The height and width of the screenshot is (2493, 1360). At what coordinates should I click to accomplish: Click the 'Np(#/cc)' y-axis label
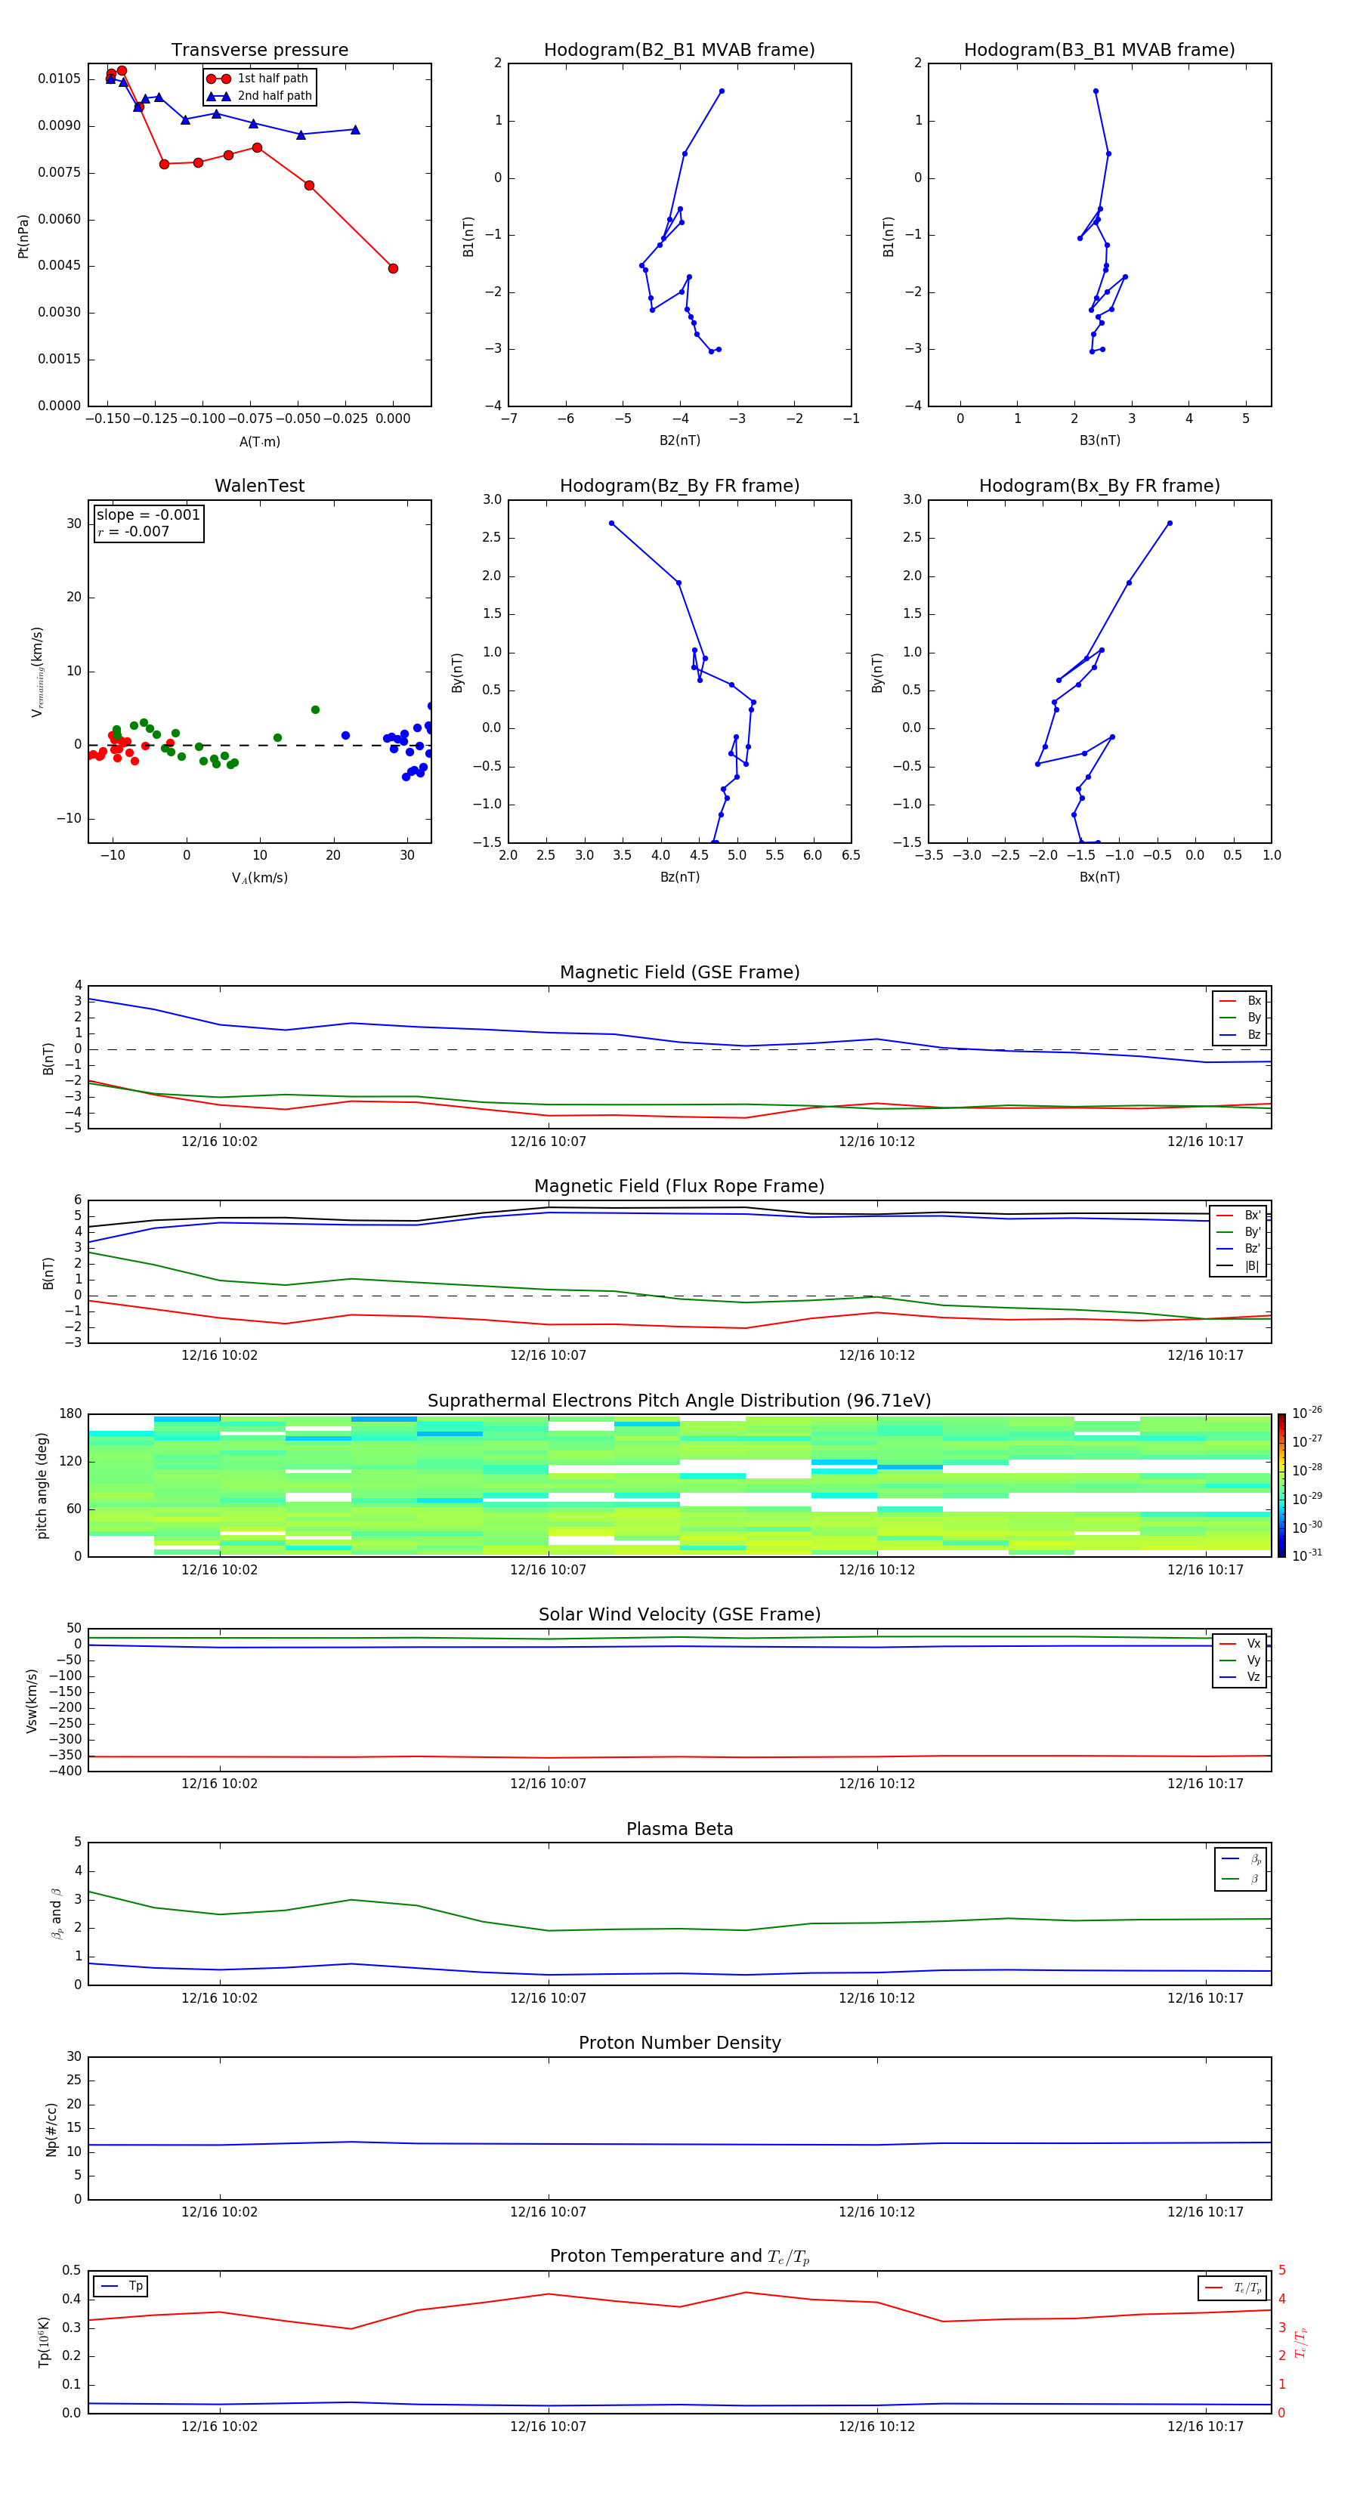point(51,2129)
